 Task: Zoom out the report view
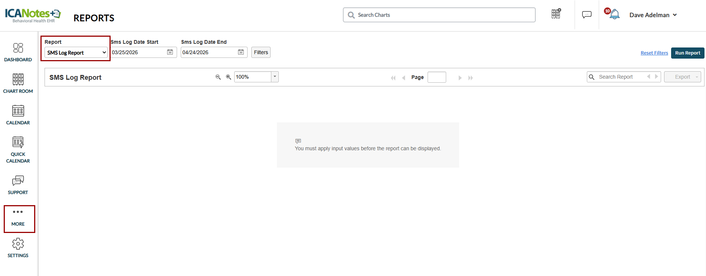click(218, 77)
